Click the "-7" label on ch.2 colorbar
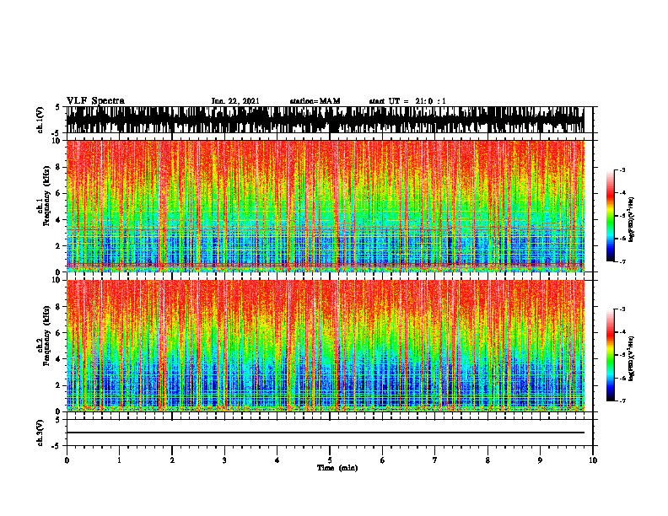 622,401
